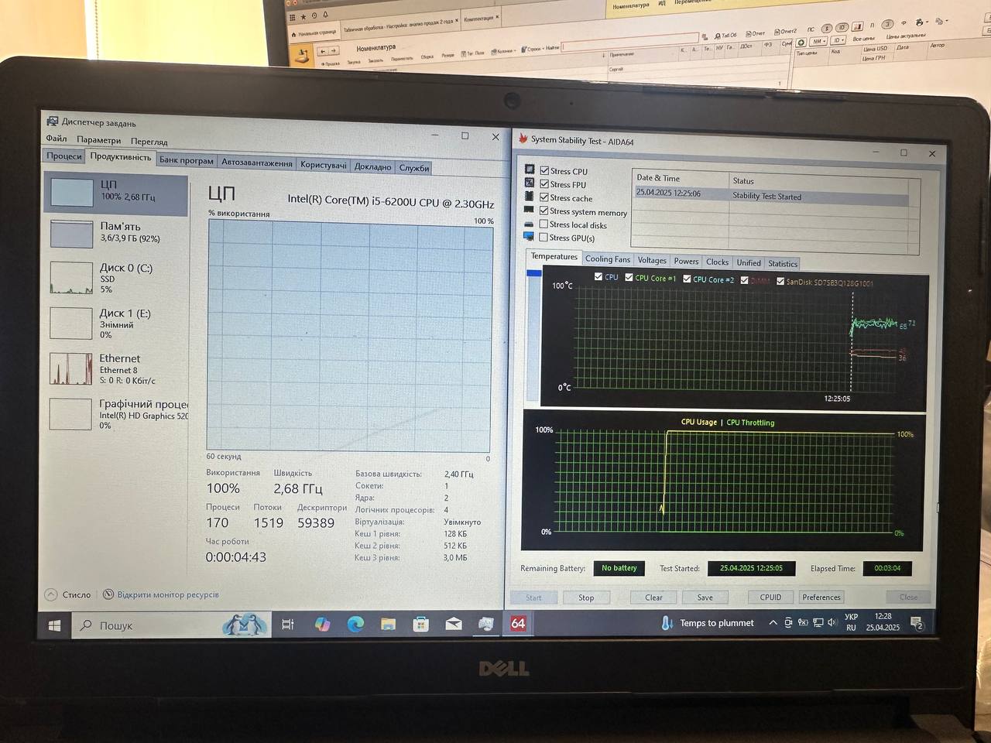Screen dimensions: 991x743
Task: Open the Windows Start menu
Action: tap(55, 625)
